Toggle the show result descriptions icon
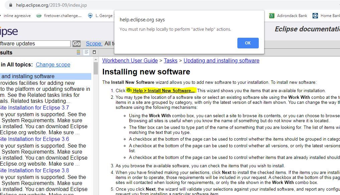 point(86,52)
